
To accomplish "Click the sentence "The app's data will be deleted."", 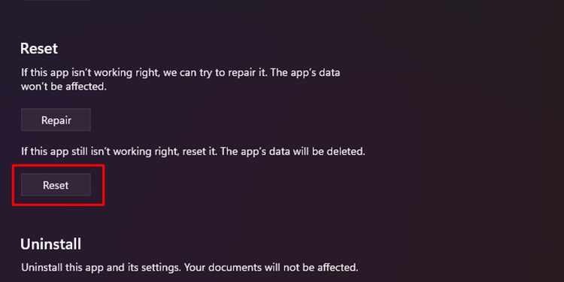I will click(x=293, y=151).
